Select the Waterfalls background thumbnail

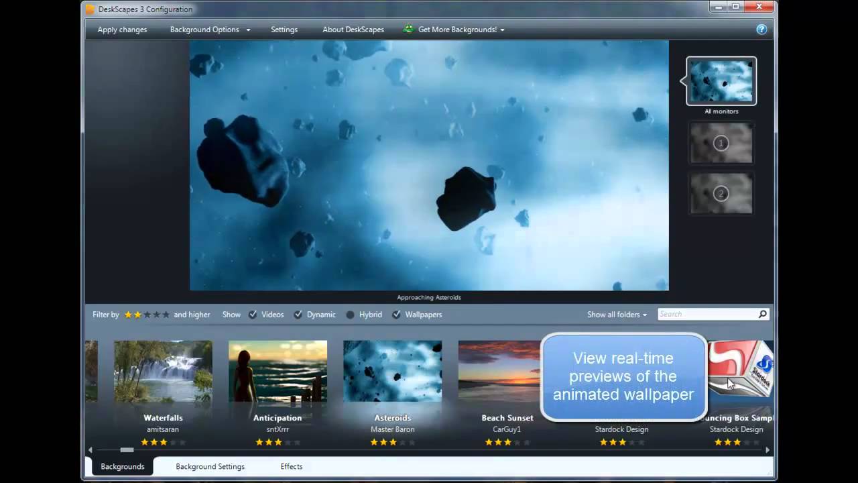click(x=163, y=371)
